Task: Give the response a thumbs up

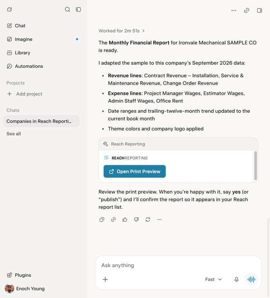Action: tap(125, 220)
